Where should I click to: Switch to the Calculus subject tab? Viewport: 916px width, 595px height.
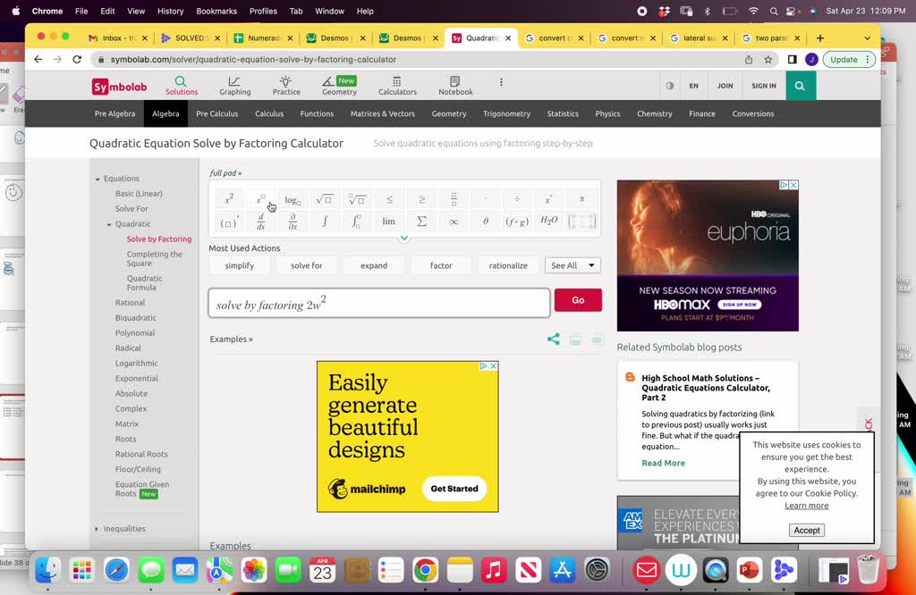click(x=268, y=113)
